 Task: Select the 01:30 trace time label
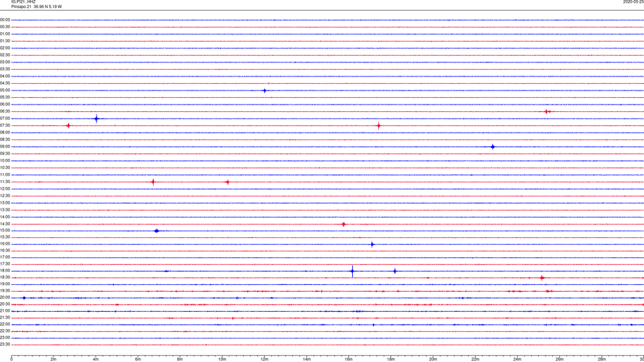click(5, 41)
